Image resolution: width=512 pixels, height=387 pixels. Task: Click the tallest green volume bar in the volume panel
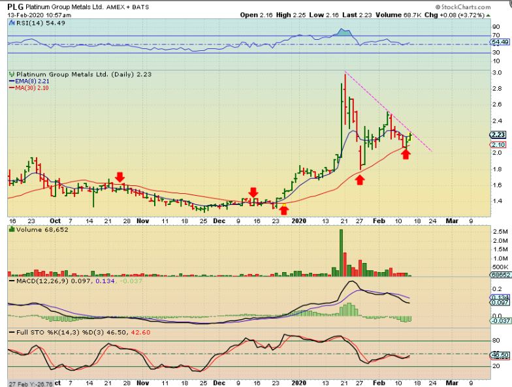pos(341,253)
